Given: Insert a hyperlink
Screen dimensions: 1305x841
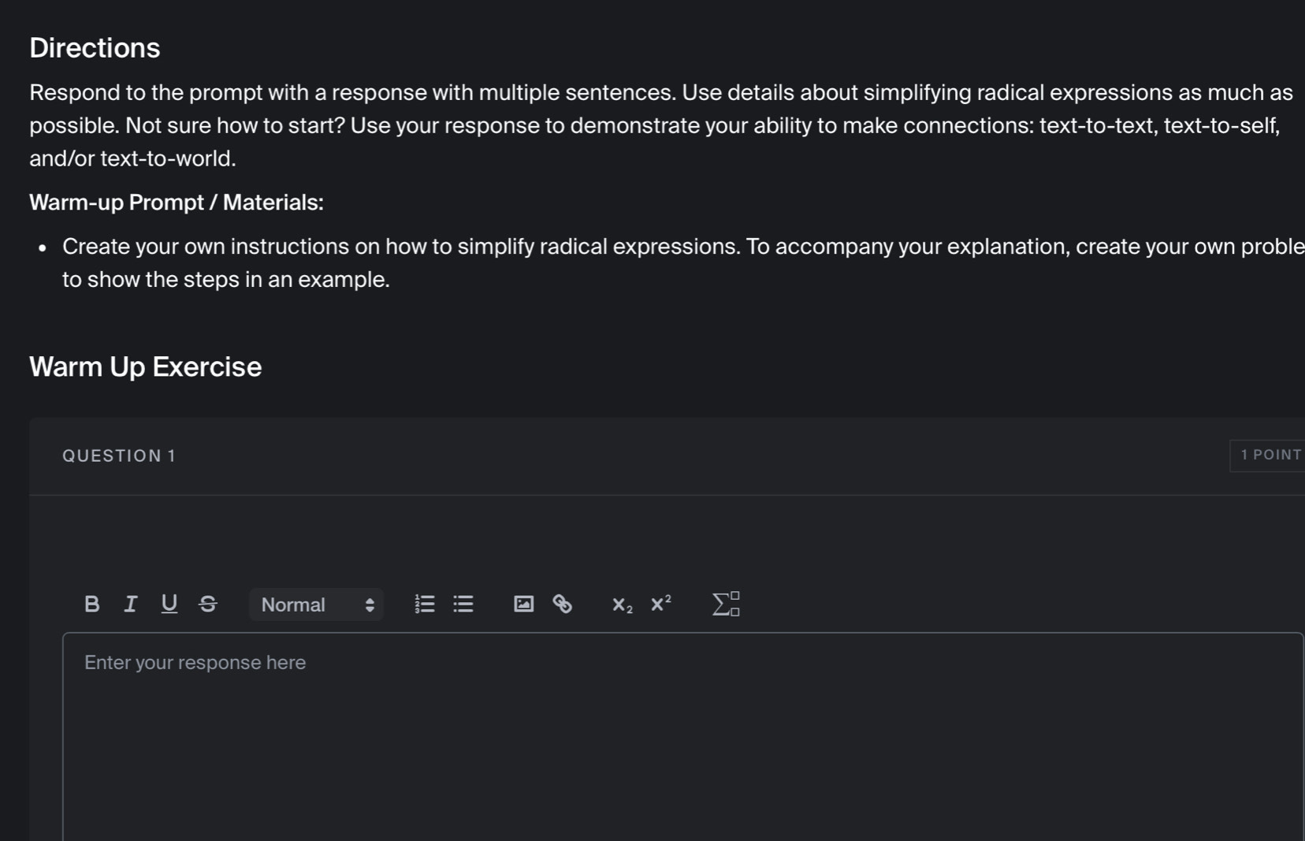Looking at the screenshot, I should (x=563, y=605).
